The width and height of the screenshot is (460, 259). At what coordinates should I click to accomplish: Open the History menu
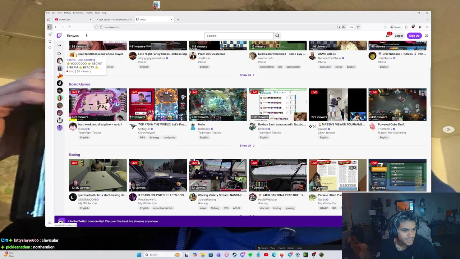68,13
